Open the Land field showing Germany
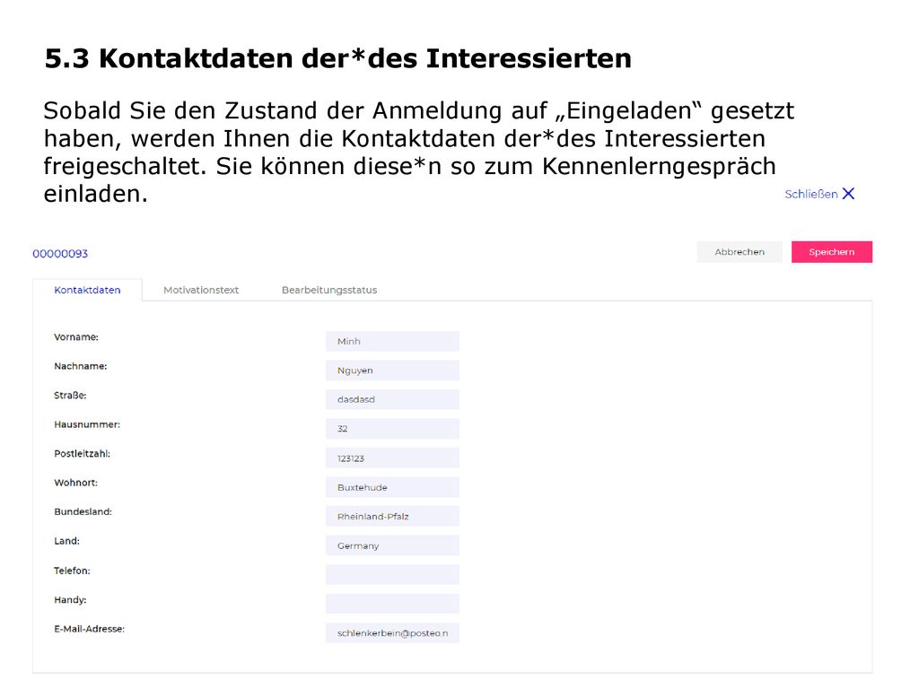The width and height of the screenshot is (919, 689). coord(393,545)
